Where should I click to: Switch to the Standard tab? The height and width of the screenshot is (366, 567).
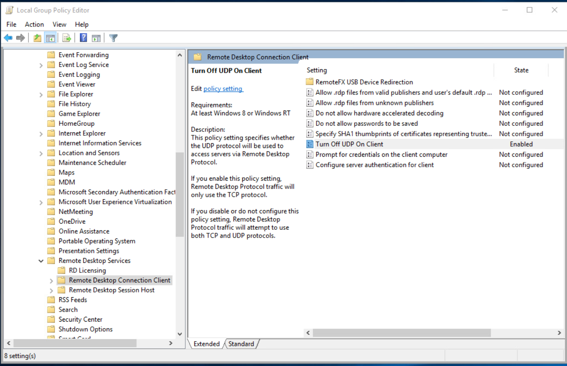click(241, 344)
